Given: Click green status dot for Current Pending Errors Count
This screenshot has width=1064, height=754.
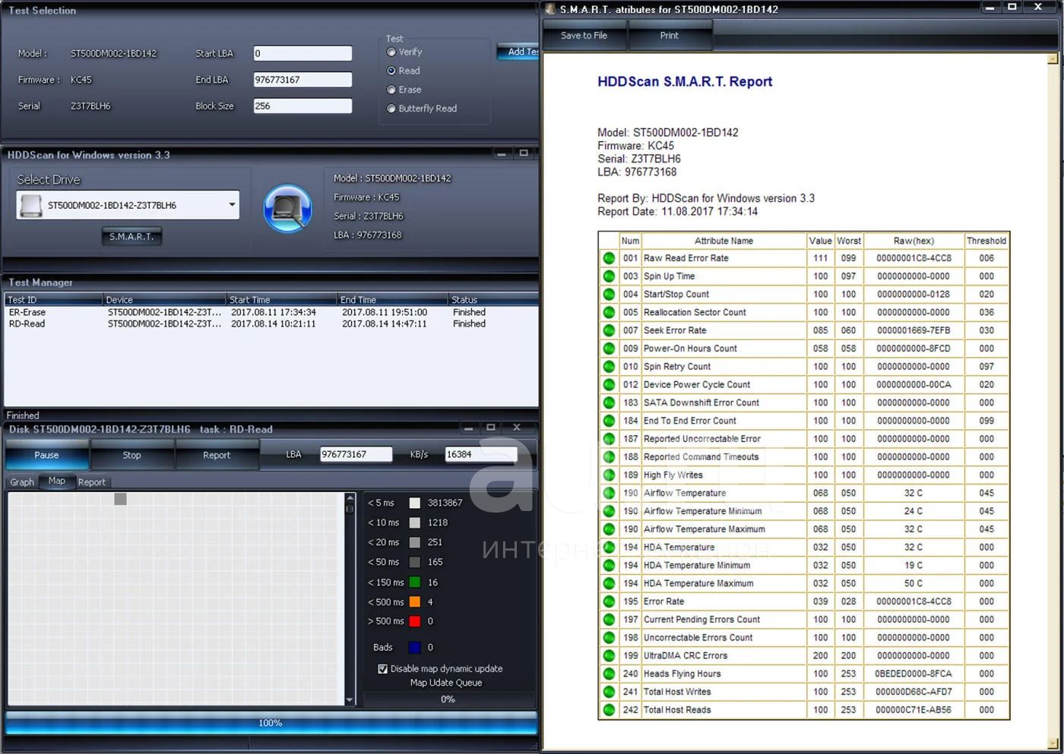Looking at the screenshot, I should [609, 620].
